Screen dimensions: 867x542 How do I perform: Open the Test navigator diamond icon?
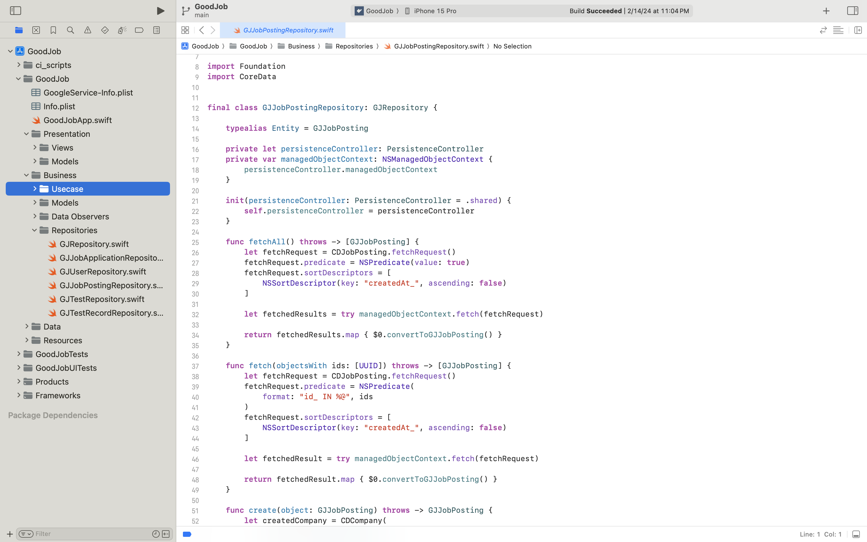(x=105, y=30)
